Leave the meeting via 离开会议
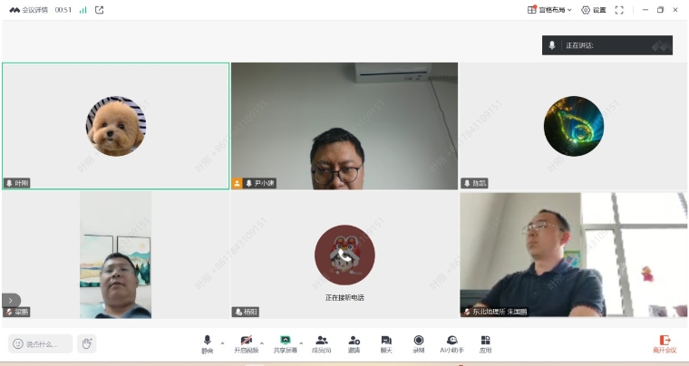 pos(665,343)
